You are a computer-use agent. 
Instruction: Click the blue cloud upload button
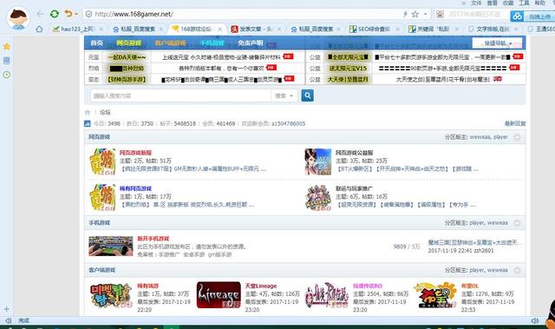point(532,16)
